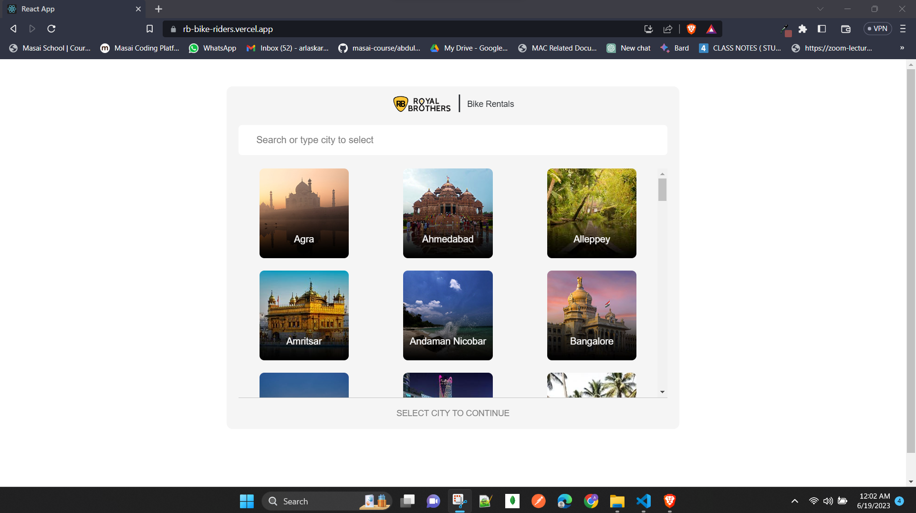
Task: Open the Masai Coding Platform bookmark
Action: click(140, 48)
